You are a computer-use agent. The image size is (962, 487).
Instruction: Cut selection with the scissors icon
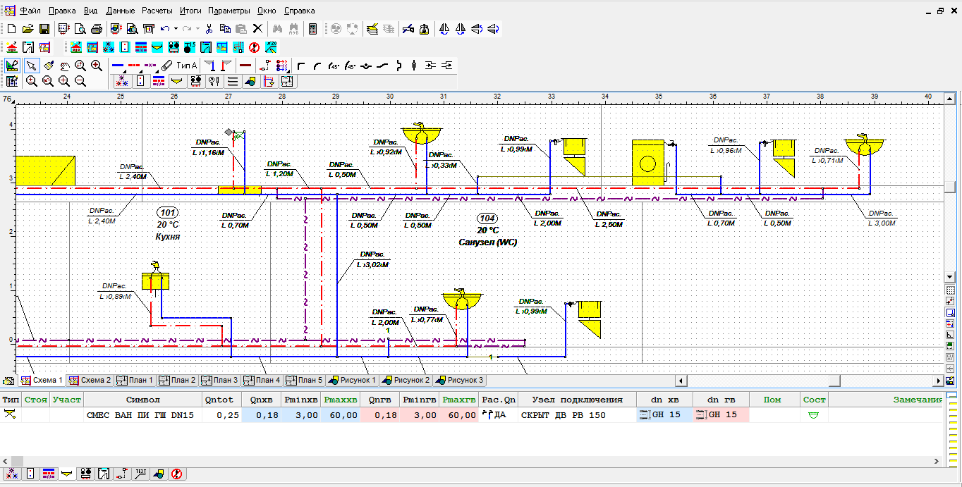point(209,29)
